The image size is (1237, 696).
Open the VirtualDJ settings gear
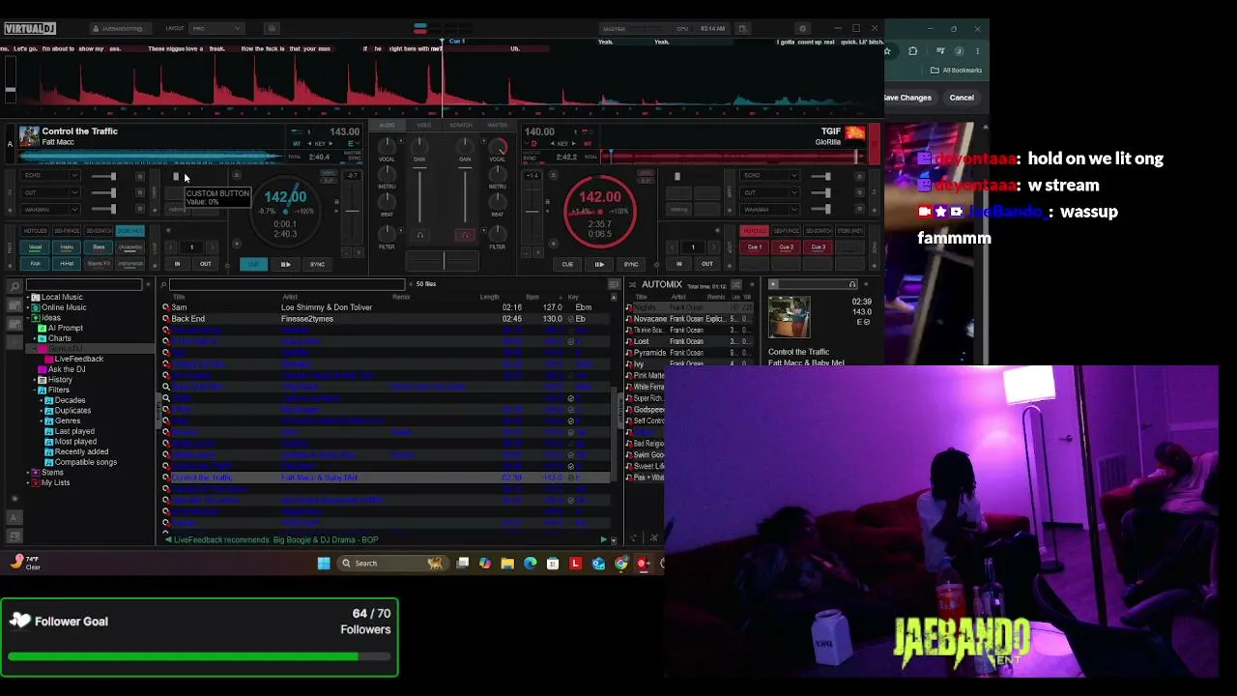tap(802, 29)
